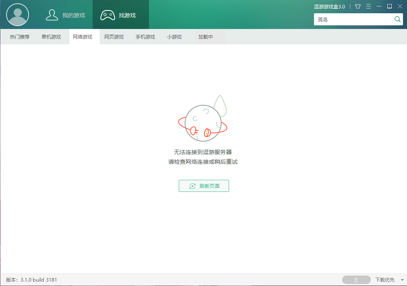The image size is (407, 286).
Task: Click the 下载优先 label
Action: (385, 280)
